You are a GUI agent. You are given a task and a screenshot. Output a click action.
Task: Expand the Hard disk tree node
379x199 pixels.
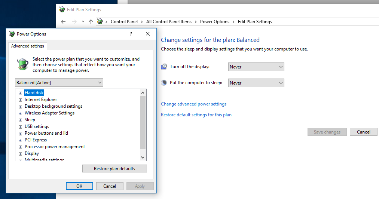click(x=21, y=93)
